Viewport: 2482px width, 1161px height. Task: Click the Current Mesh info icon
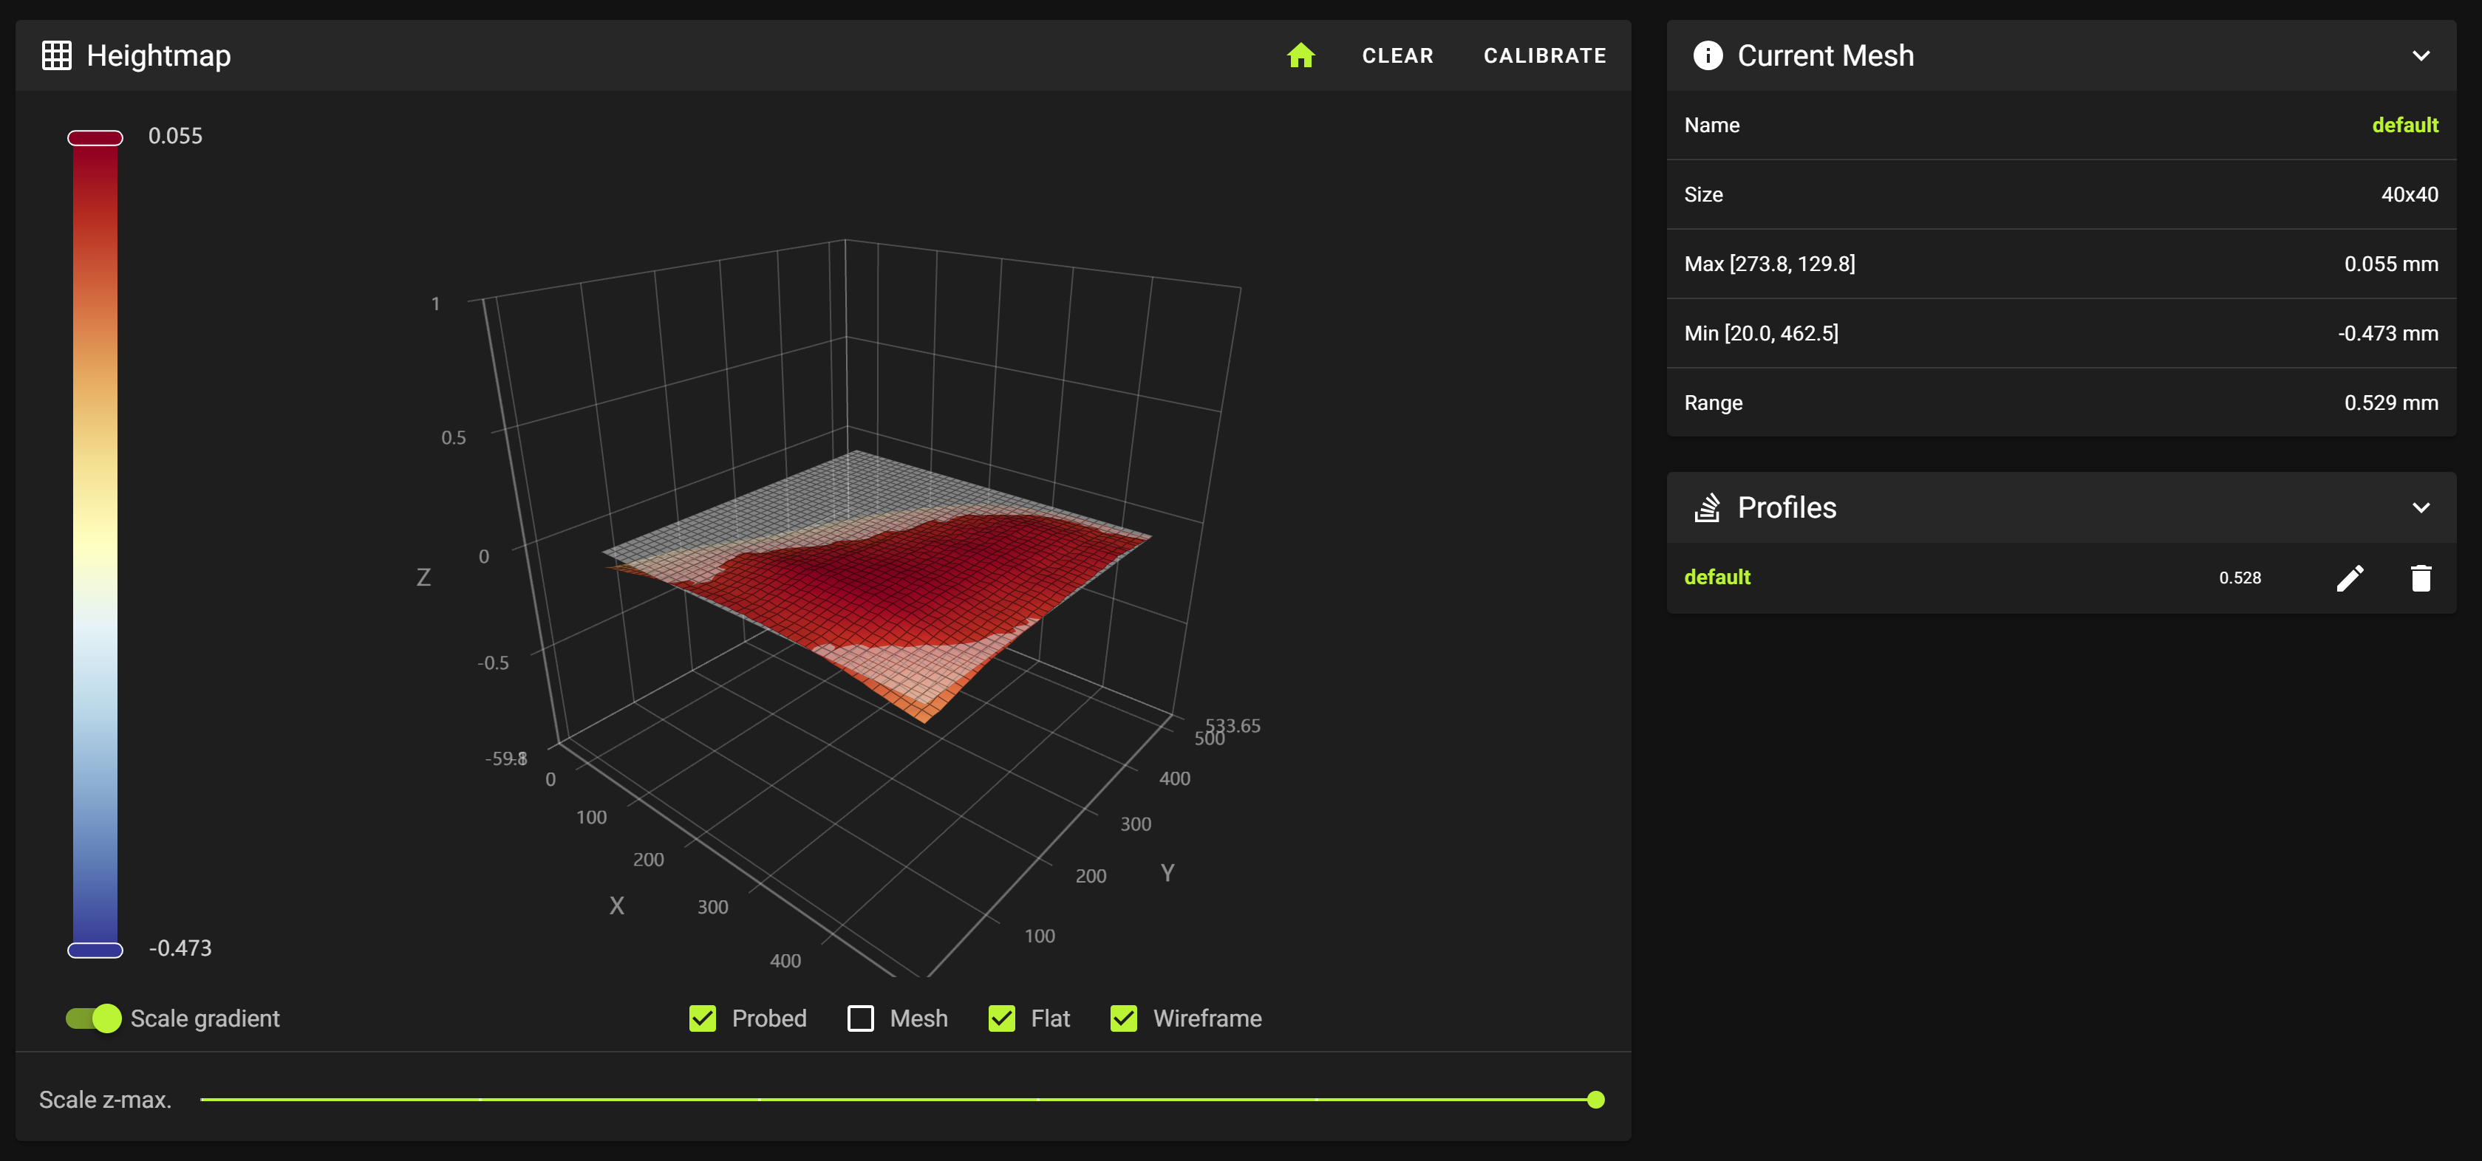[1708, 56]
